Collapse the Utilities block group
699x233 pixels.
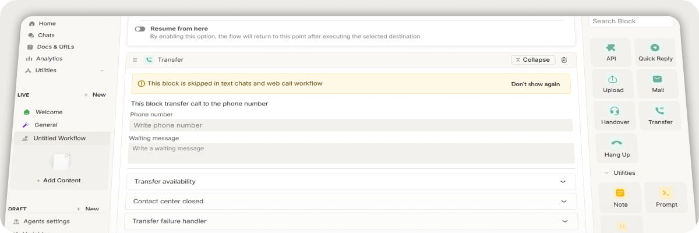(606, 173)
